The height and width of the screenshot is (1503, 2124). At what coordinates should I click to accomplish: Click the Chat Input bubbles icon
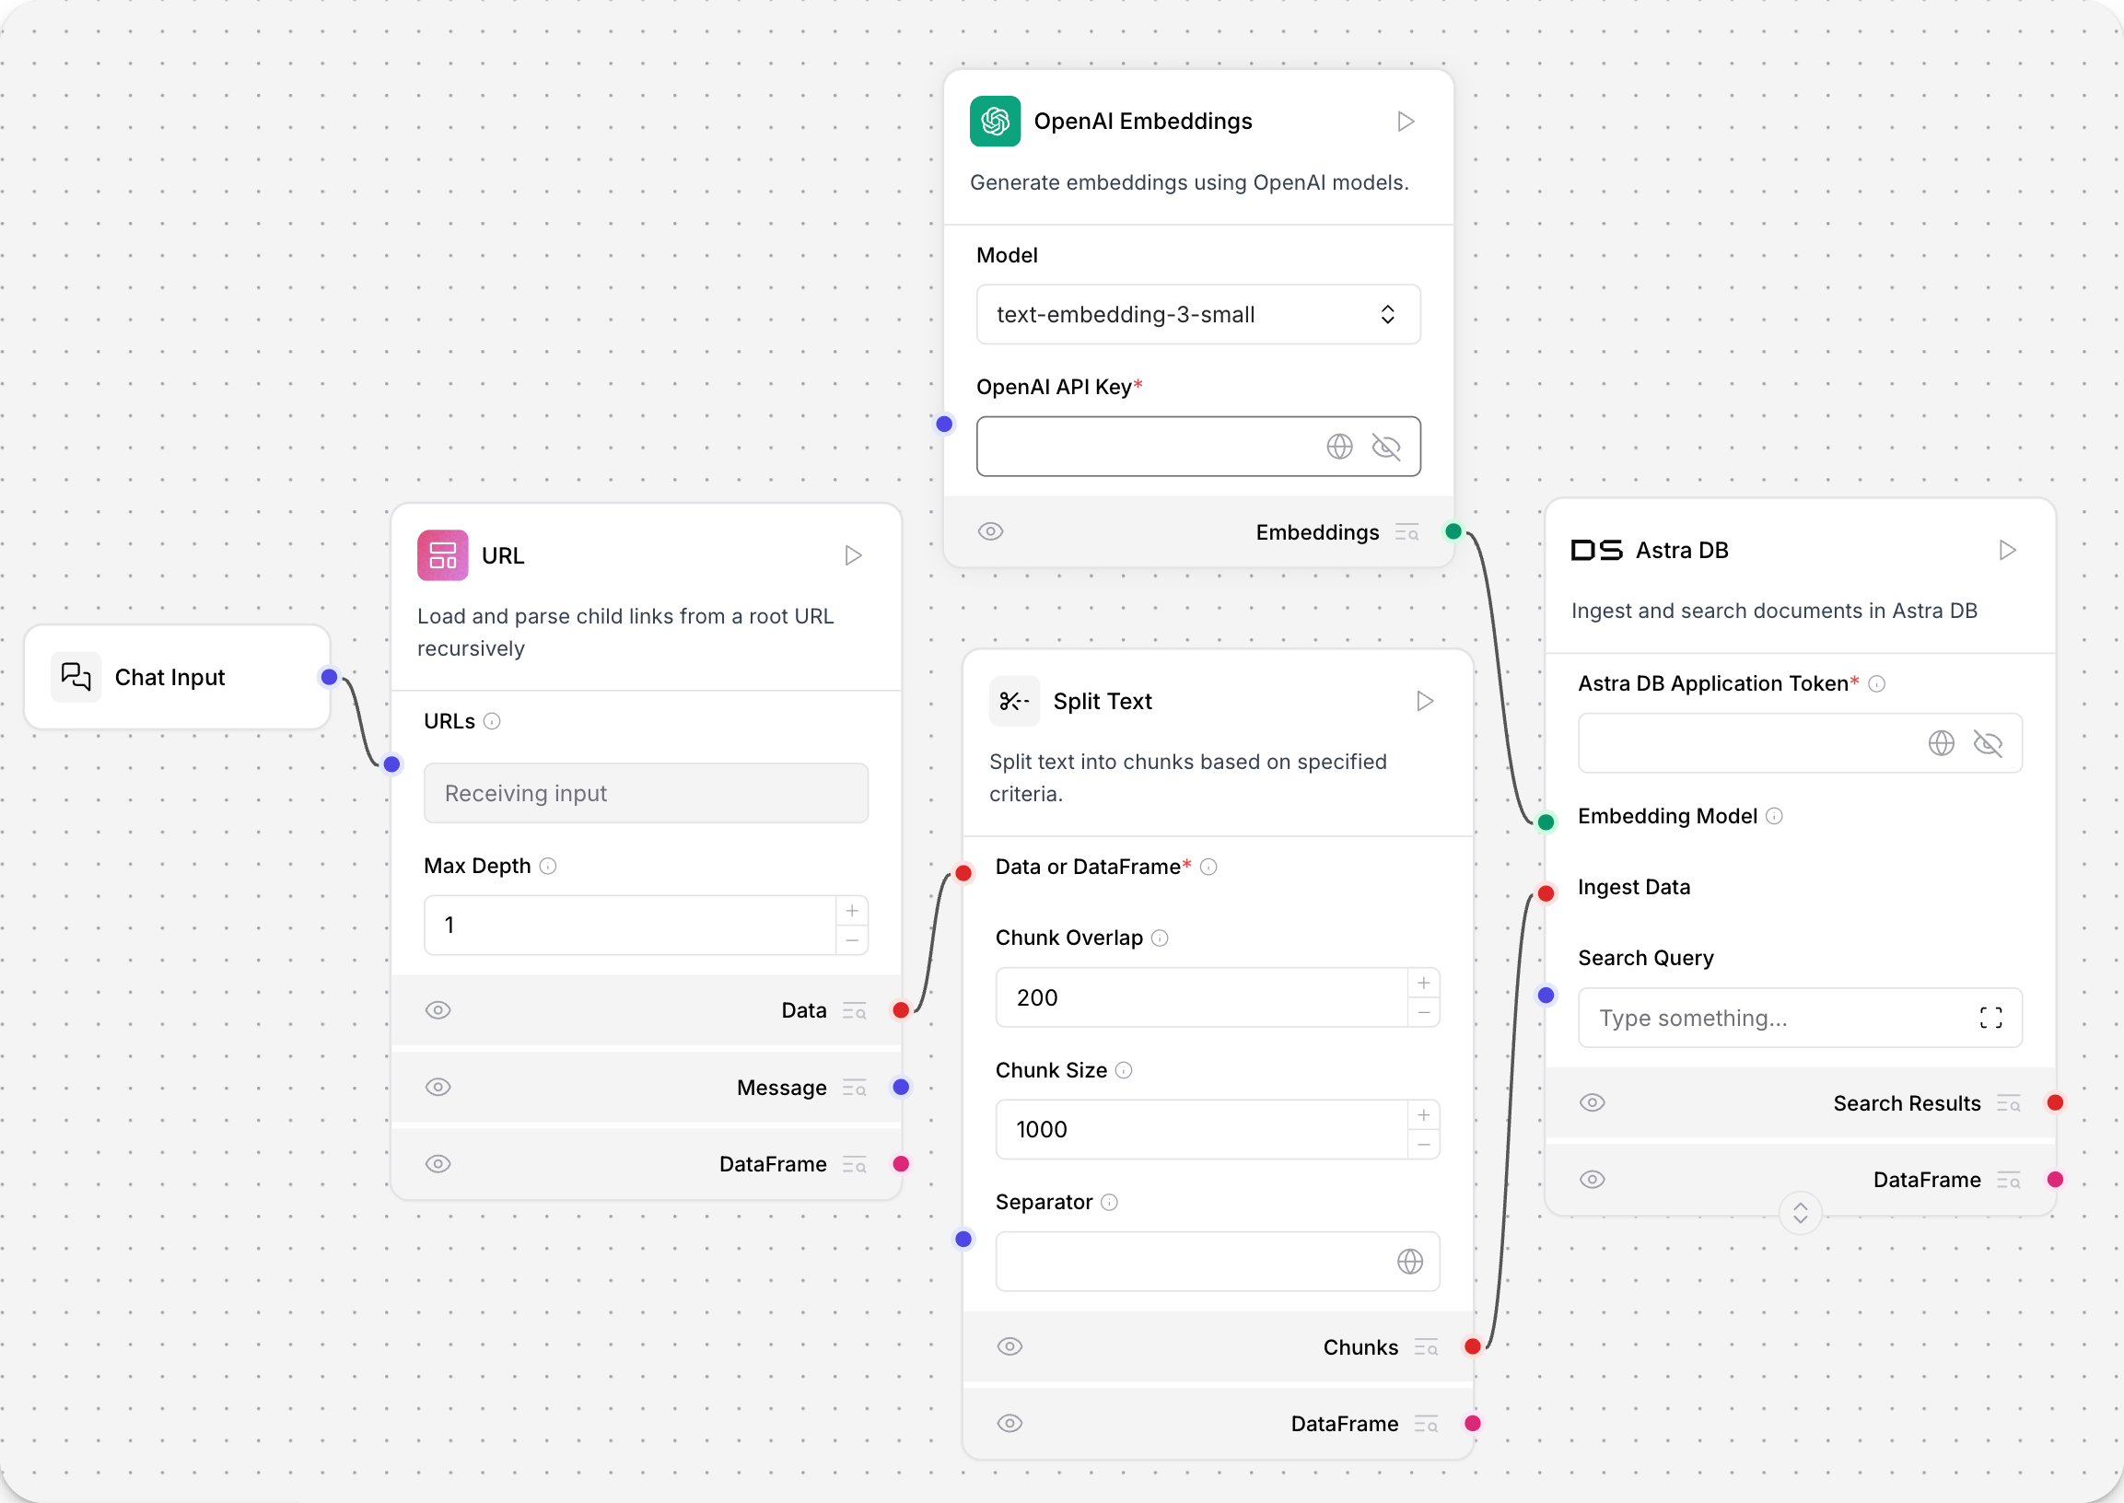pyautogui.click(x=76, y=677)
